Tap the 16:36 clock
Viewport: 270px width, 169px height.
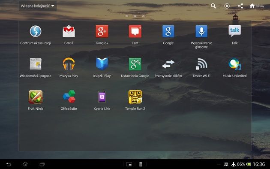point(258,164)
